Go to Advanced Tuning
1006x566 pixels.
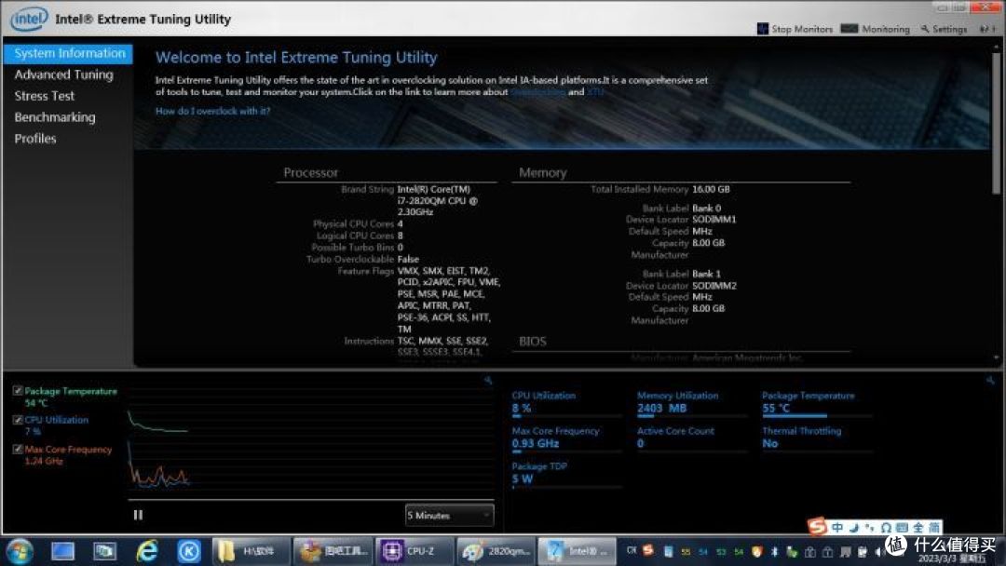[63, 74]
